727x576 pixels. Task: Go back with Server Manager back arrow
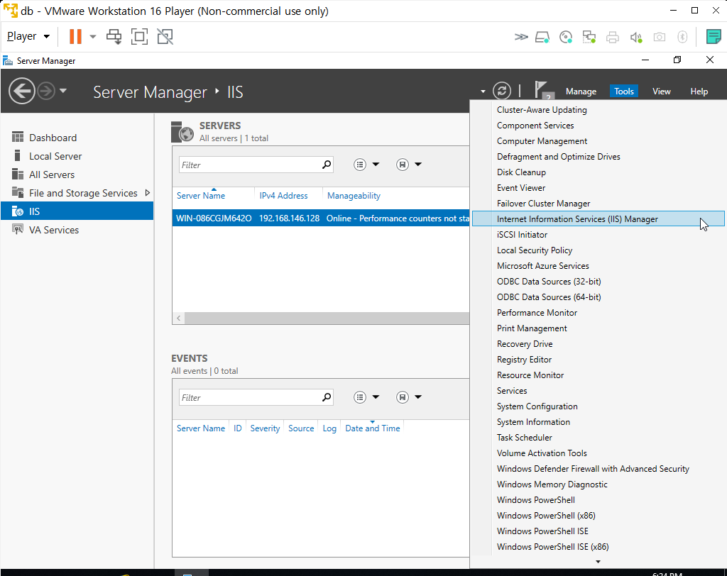pyautogui.click(x=22, y=91)
